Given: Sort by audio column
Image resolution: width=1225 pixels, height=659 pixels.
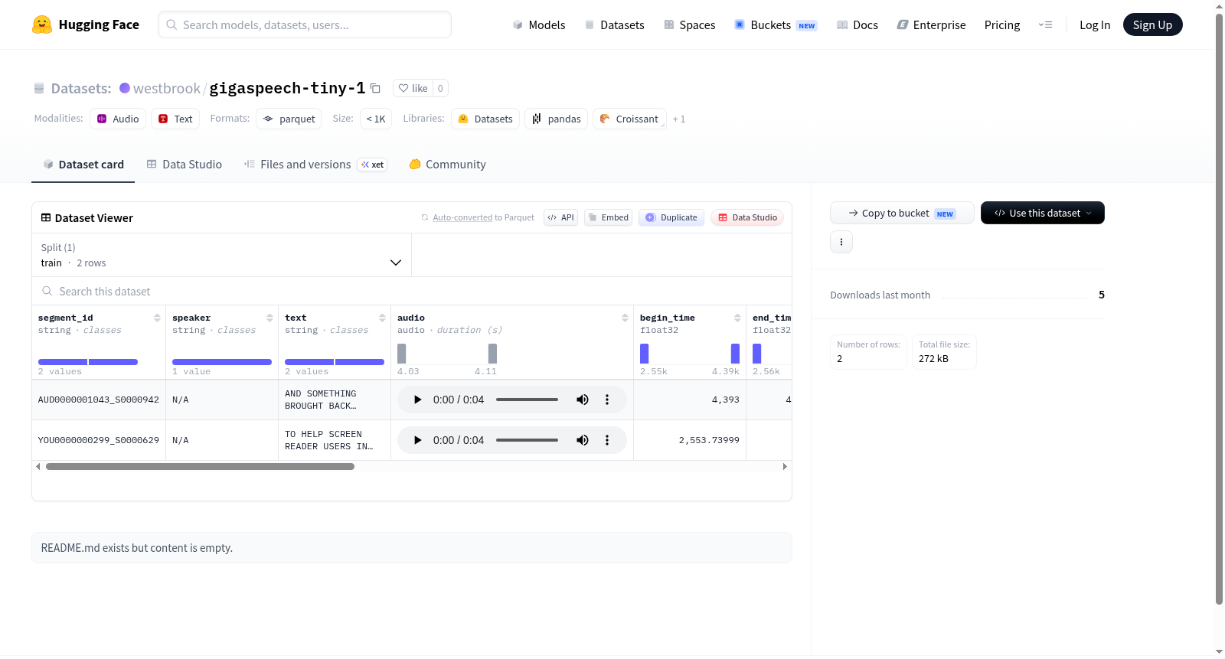Looking at the screenshot, I should pos(625,318).
